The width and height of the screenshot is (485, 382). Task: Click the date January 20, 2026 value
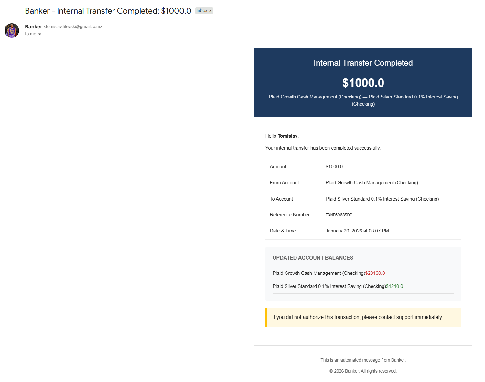(357, 231)
